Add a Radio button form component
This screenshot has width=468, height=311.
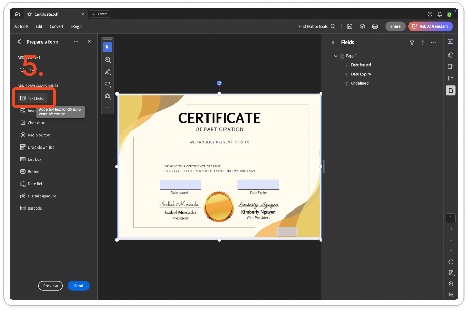(x=35, y=135)
